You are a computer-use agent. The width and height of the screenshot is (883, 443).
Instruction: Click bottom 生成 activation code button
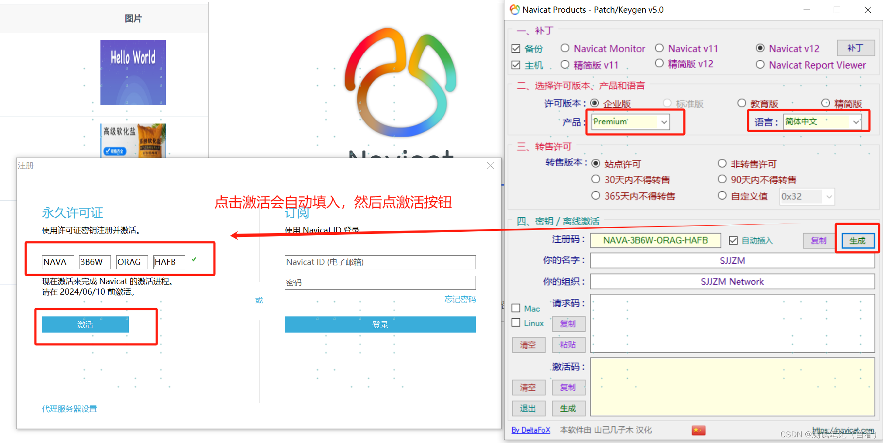568,409
